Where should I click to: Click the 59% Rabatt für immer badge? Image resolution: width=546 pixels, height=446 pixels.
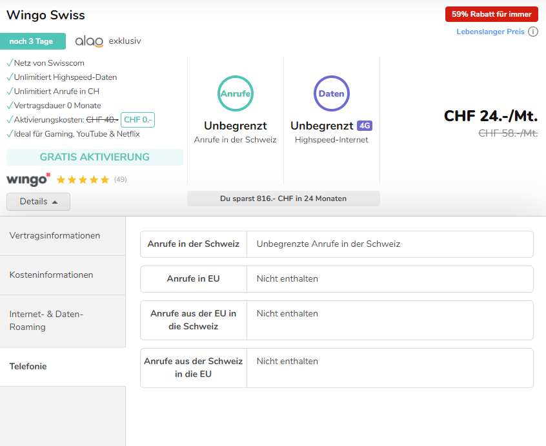491,14
